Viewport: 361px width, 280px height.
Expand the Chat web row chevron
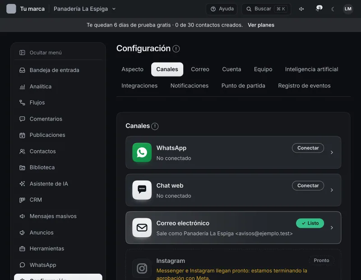(332, 190)
